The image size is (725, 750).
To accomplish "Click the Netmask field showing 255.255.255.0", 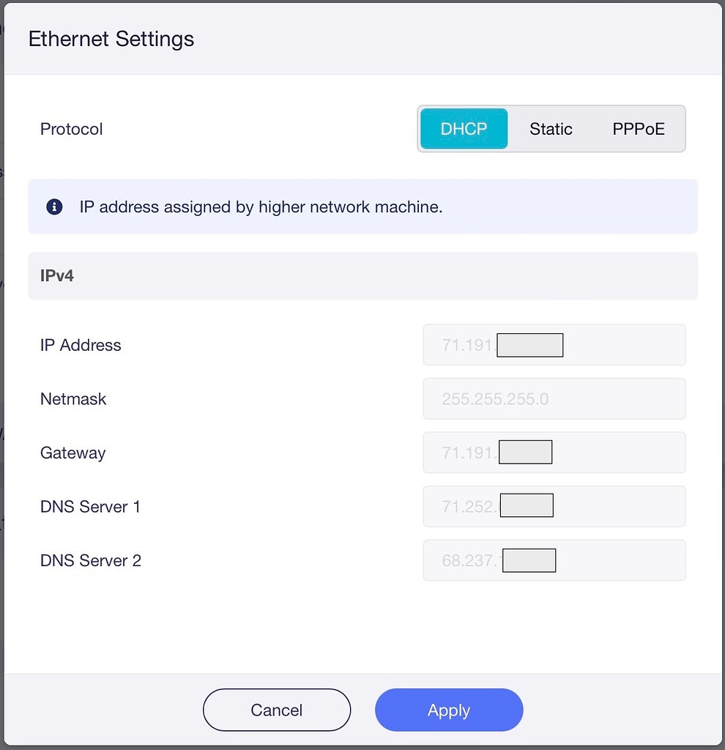I will point(554,398).
